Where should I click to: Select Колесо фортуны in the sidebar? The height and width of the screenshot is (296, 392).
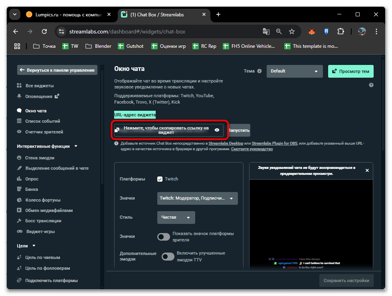pyautogui.click(x=43, y=200)
